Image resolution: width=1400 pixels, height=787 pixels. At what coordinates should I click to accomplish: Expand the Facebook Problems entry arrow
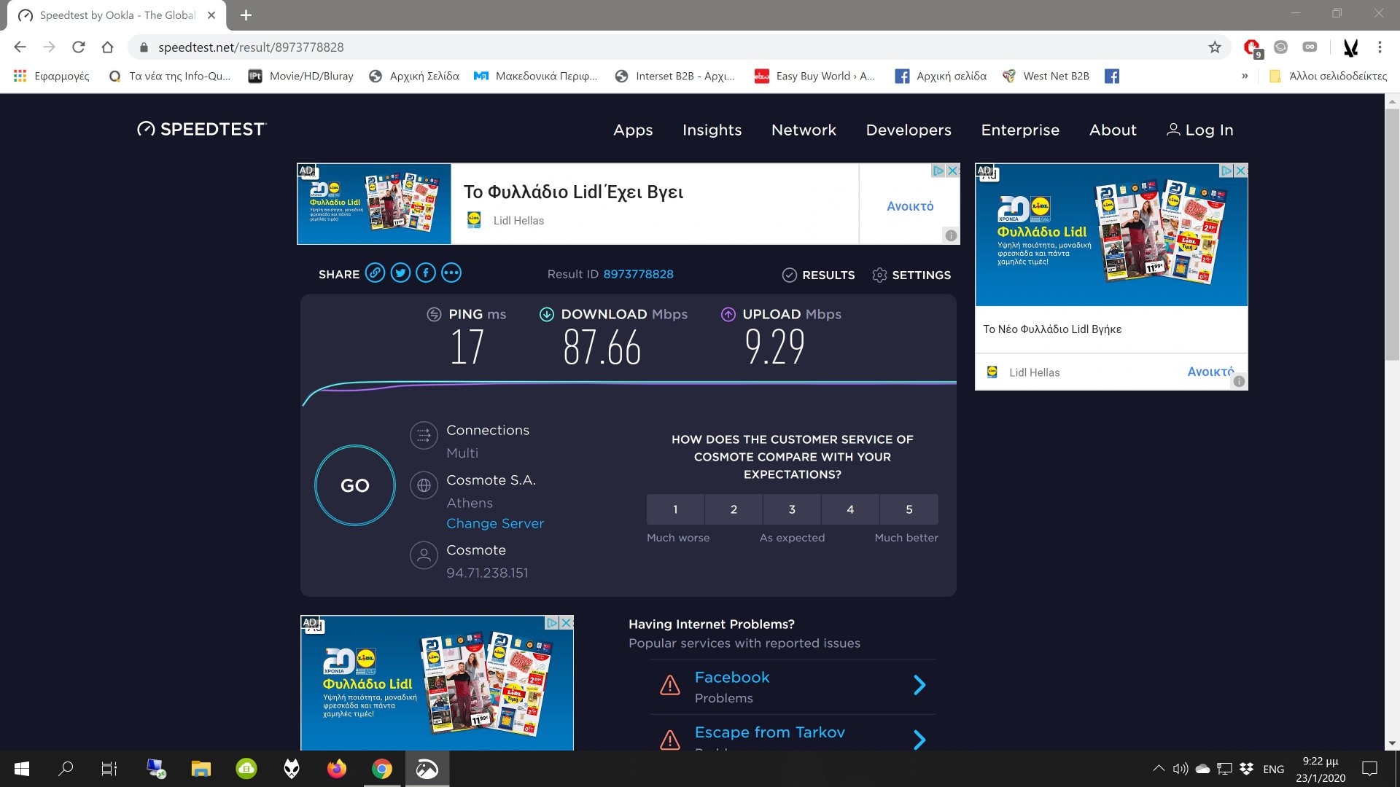(x=919, y=685)
